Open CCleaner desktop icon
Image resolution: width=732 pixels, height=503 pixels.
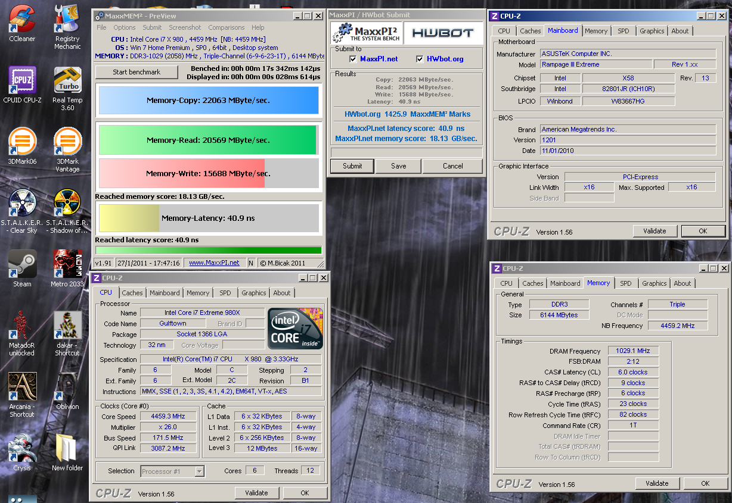coord(22,24)
